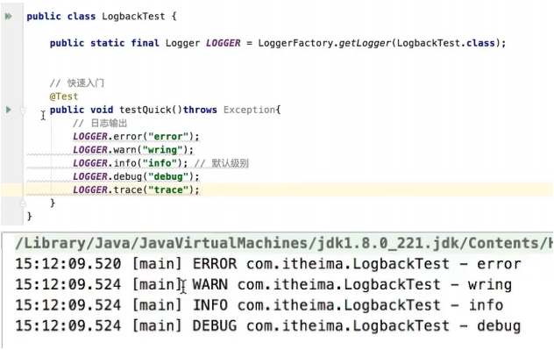The width and height of the screenshot is (554, 350).
Task: Click the // 默认级别 comment
Action: point(221,163)
